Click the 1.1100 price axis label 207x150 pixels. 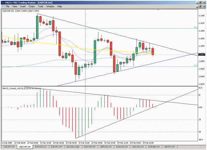[202, 16]
